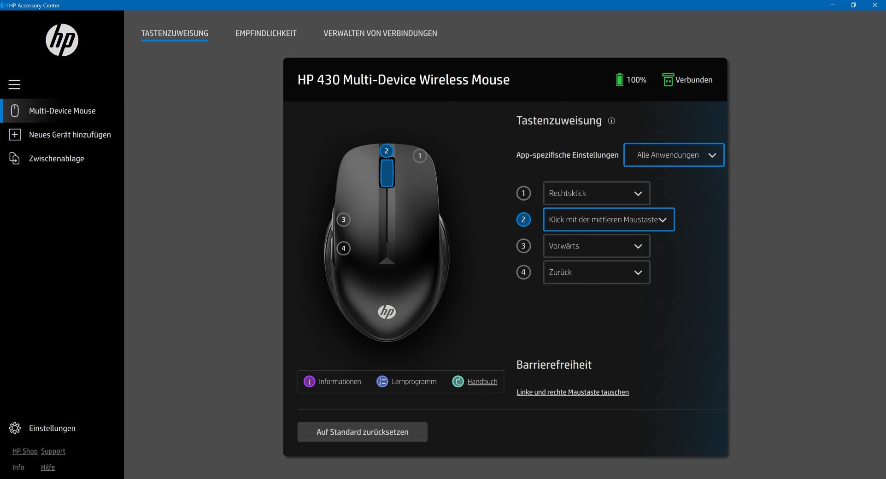Select button marker 2 on the mouse image
The height and width of the screenshot is (479, 886).
[387, 151]
